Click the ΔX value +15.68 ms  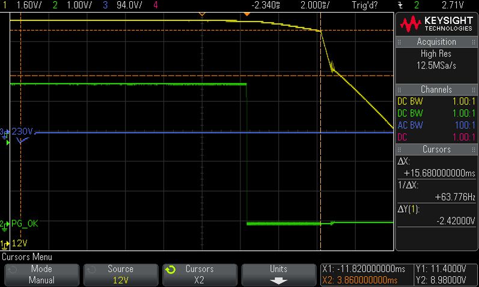[x=439, y=173]
